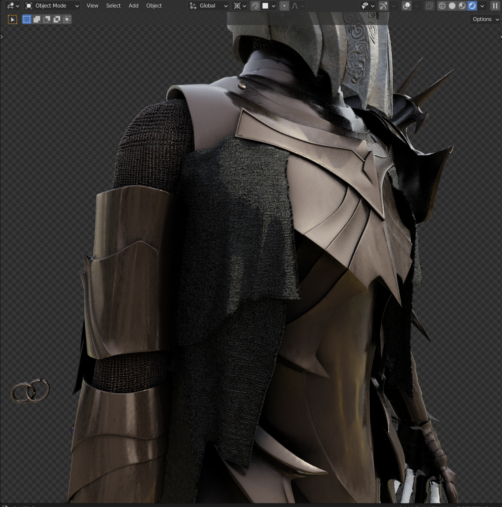502x507 pixels.
Task: Open the Object menu
Action: pyautogui.click(x=154, y=6)
